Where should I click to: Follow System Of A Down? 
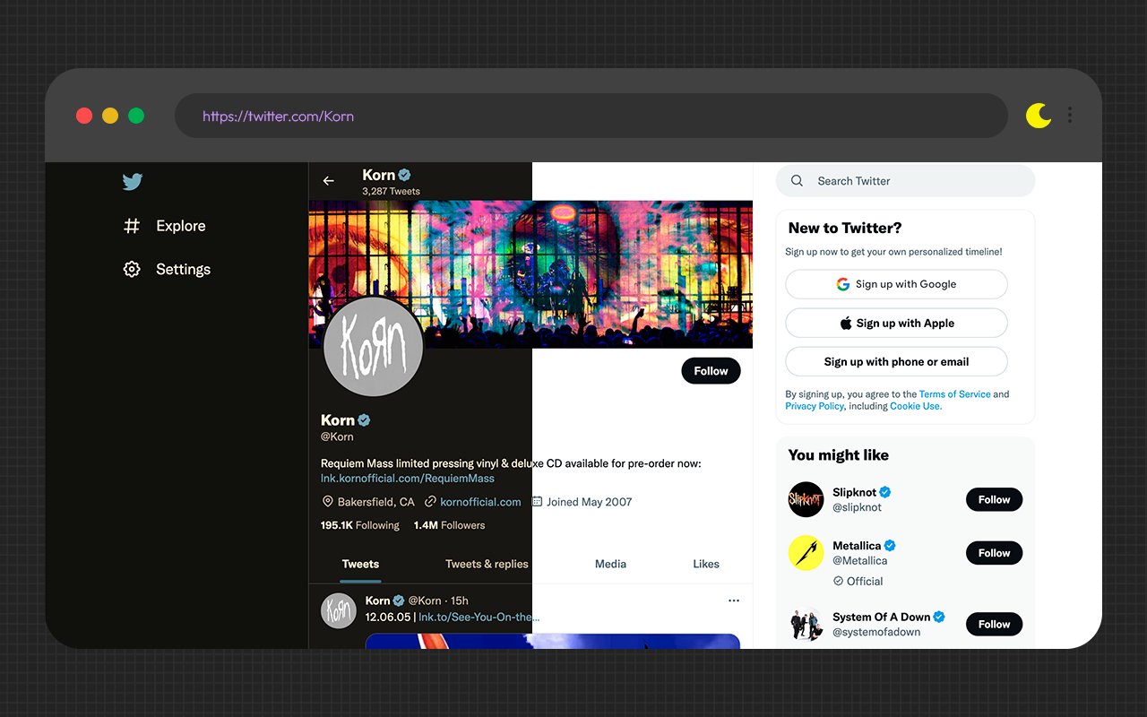tap(994, 624)
